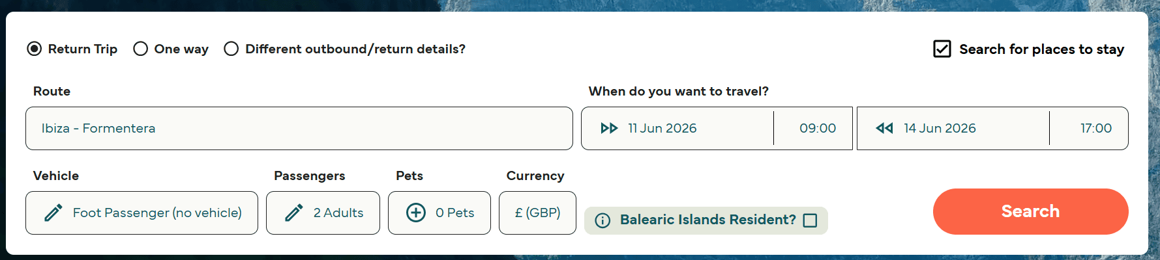Click the plus circle icon for Pets
This screenshot has width=1160, height=260.
point(416,213)
